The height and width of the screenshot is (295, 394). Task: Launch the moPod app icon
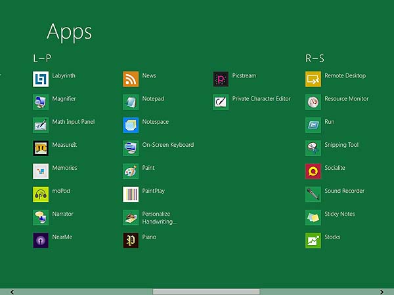click(x=41, y=194)
